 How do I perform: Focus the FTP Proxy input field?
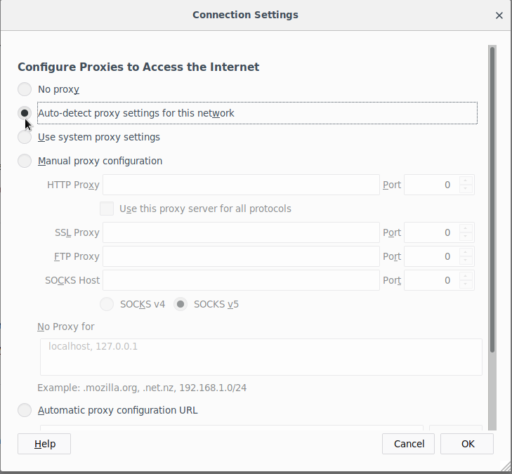pyautogui.click(x=241, y=256)
